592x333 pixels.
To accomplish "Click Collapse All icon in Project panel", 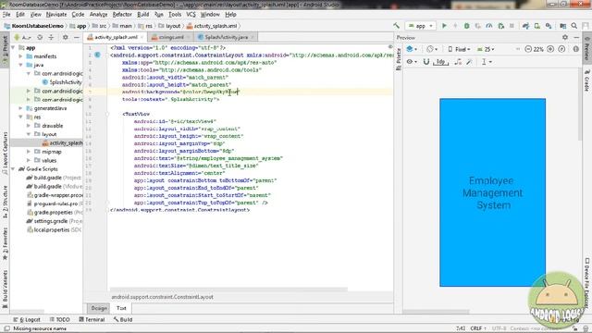I will point(51,37).
